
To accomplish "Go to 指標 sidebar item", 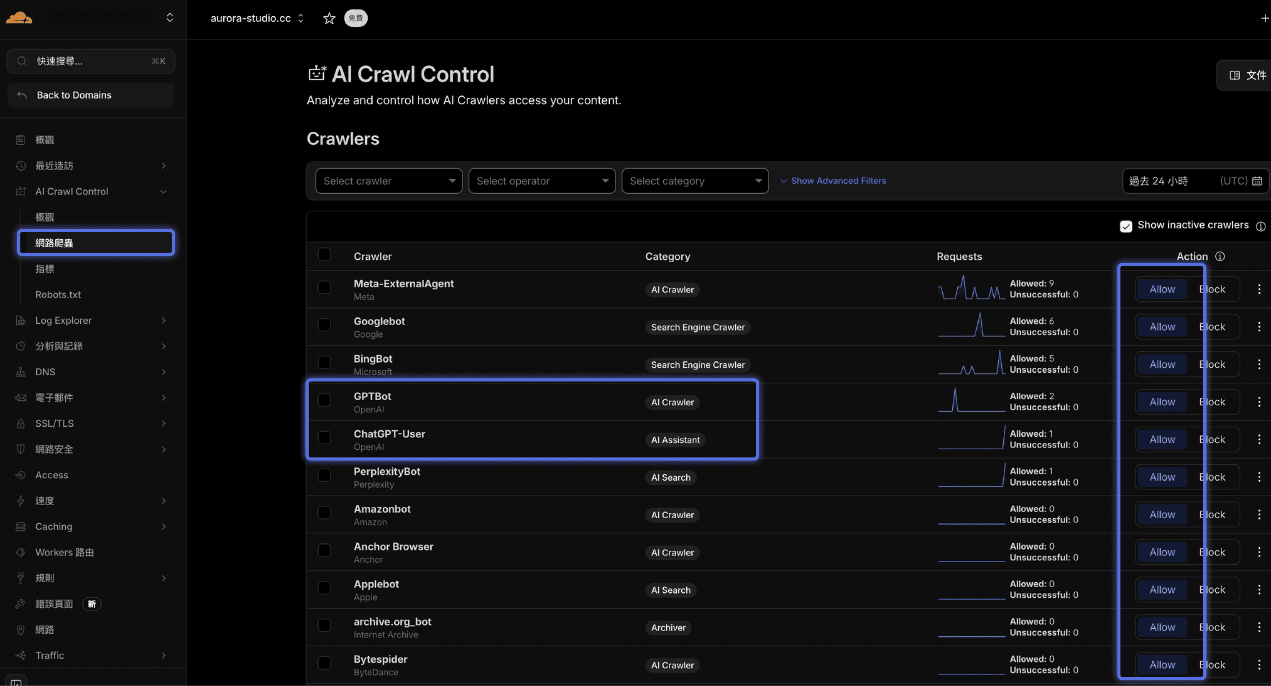I will [44, 269].
